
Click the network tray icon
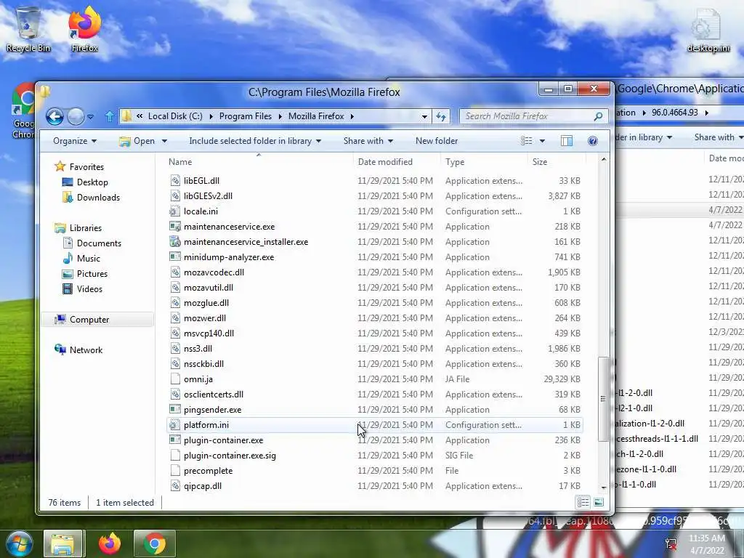tap(671, 544)
